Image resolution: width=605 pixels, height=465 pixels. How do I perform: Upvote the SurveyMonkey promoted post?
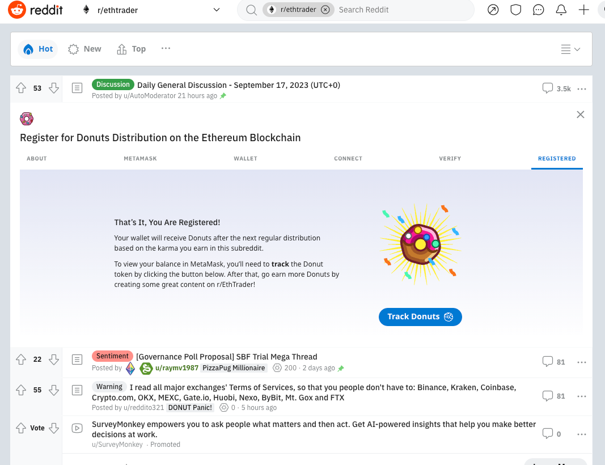[21, 428]
